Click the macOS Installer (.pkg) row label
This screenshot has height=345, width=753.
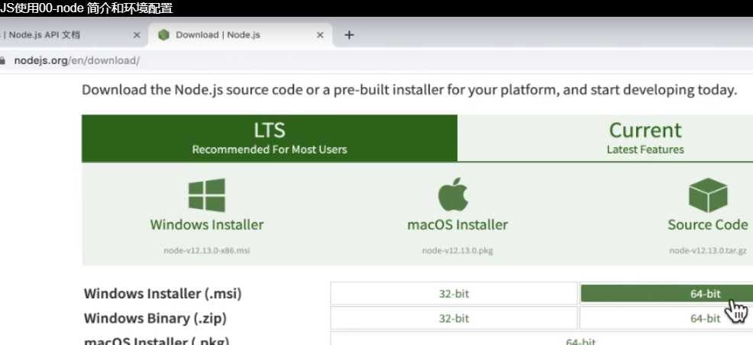click(157, 340)
